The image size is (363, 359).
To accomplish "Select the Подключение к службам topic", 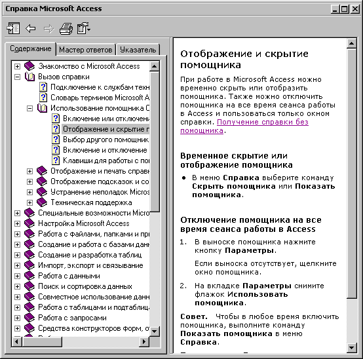I will pyautogui.click(x=100, y=87).
